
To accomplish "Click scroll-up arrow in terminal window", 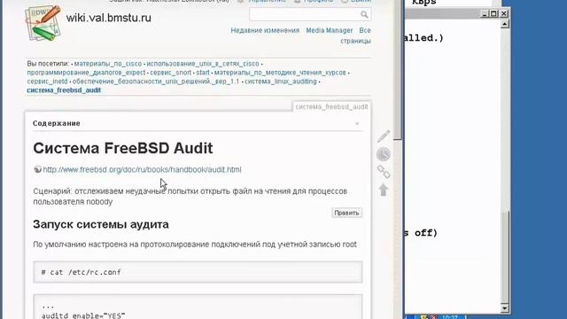I will 504,24.
